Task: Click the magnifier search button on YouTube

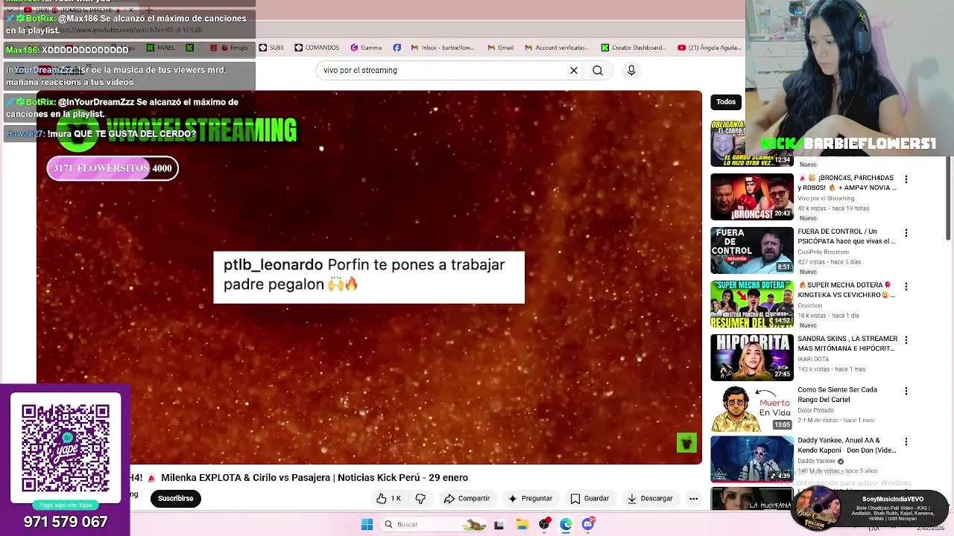Action: tap(598, 70)
